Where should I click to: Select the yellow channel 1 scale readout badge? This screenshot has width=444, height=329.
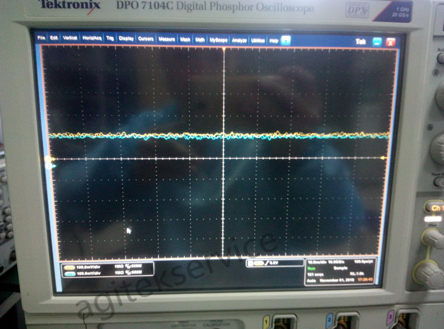69,267
